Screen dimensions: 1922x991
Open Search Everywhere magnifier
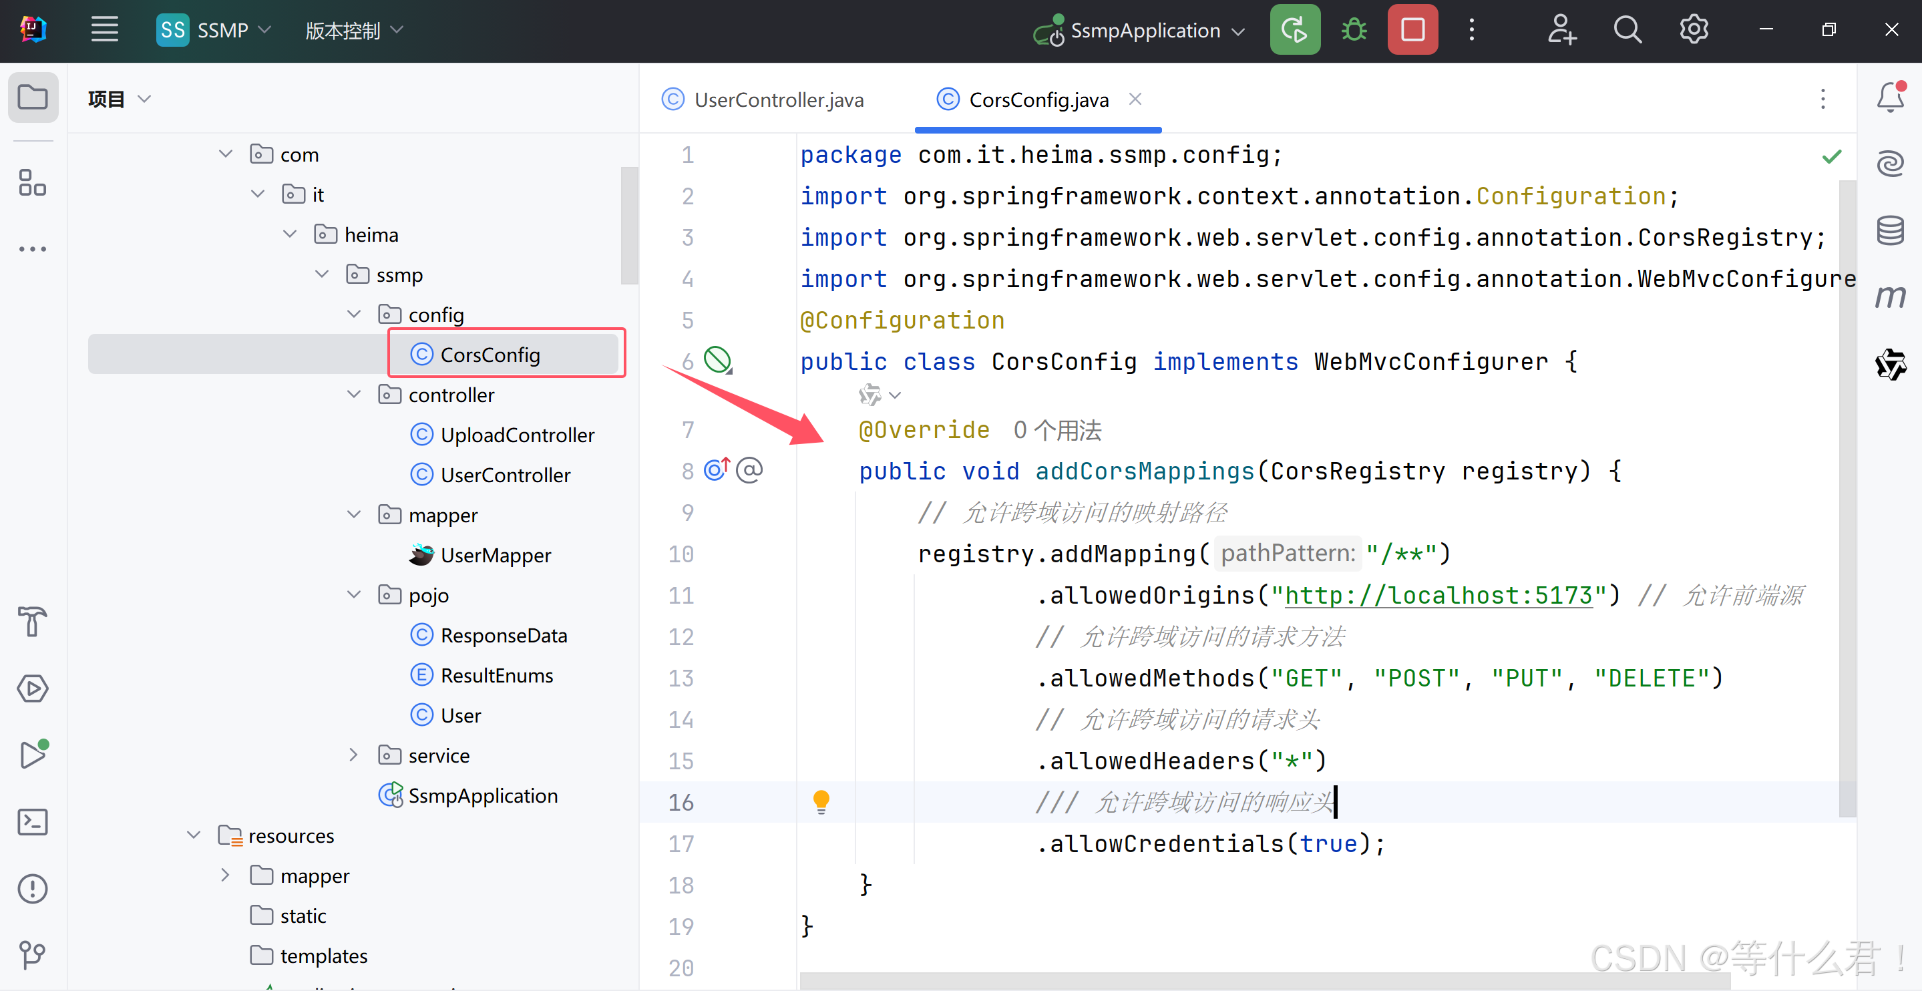1627,31
